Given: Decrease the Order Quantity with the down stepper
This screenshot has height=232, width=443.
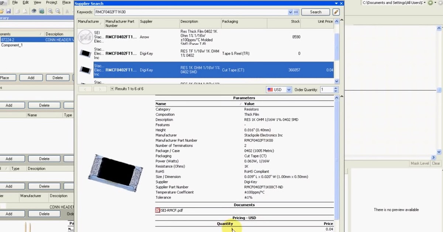Looking at the screenshot, I should point(336,91).
